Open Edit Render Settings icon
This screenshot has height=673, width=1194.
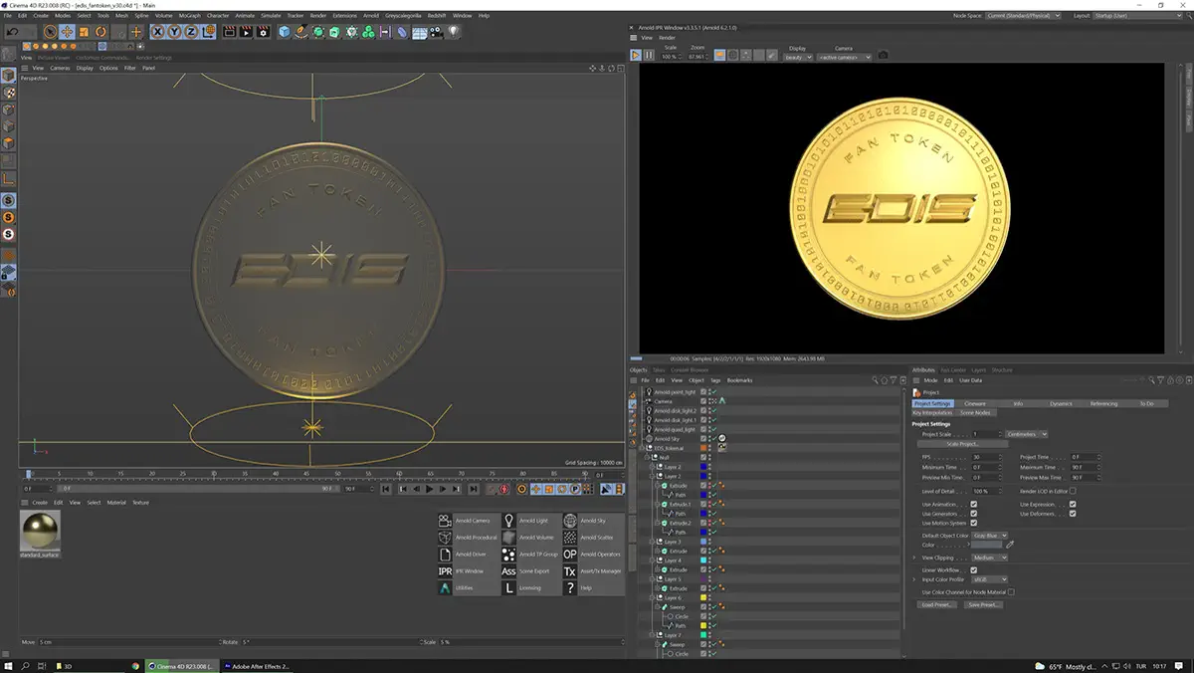[263, 32]
